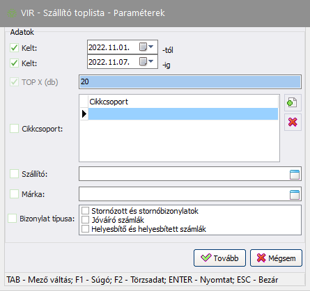Click the app icon in the title bar

12,13
